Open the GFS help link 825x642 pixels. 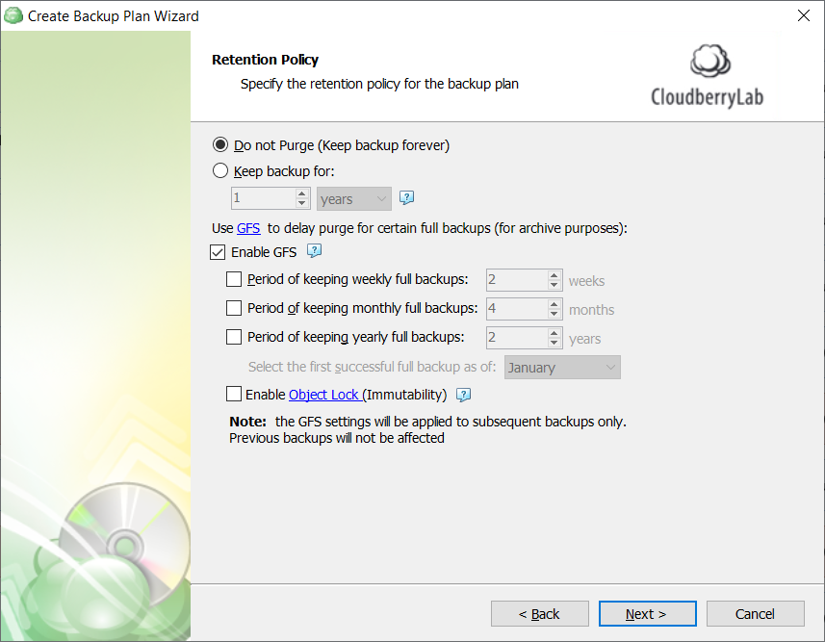pos(248,228)
